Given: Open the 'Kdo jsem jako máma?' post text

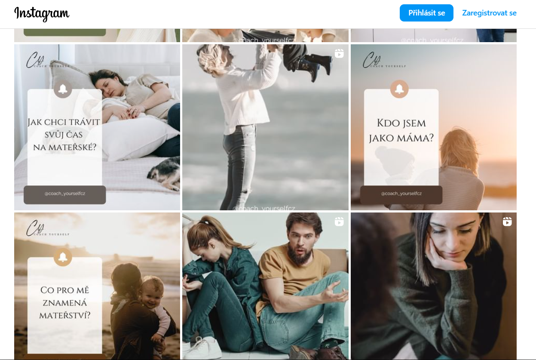Looking at the screenshot, I should coord(401,131).
